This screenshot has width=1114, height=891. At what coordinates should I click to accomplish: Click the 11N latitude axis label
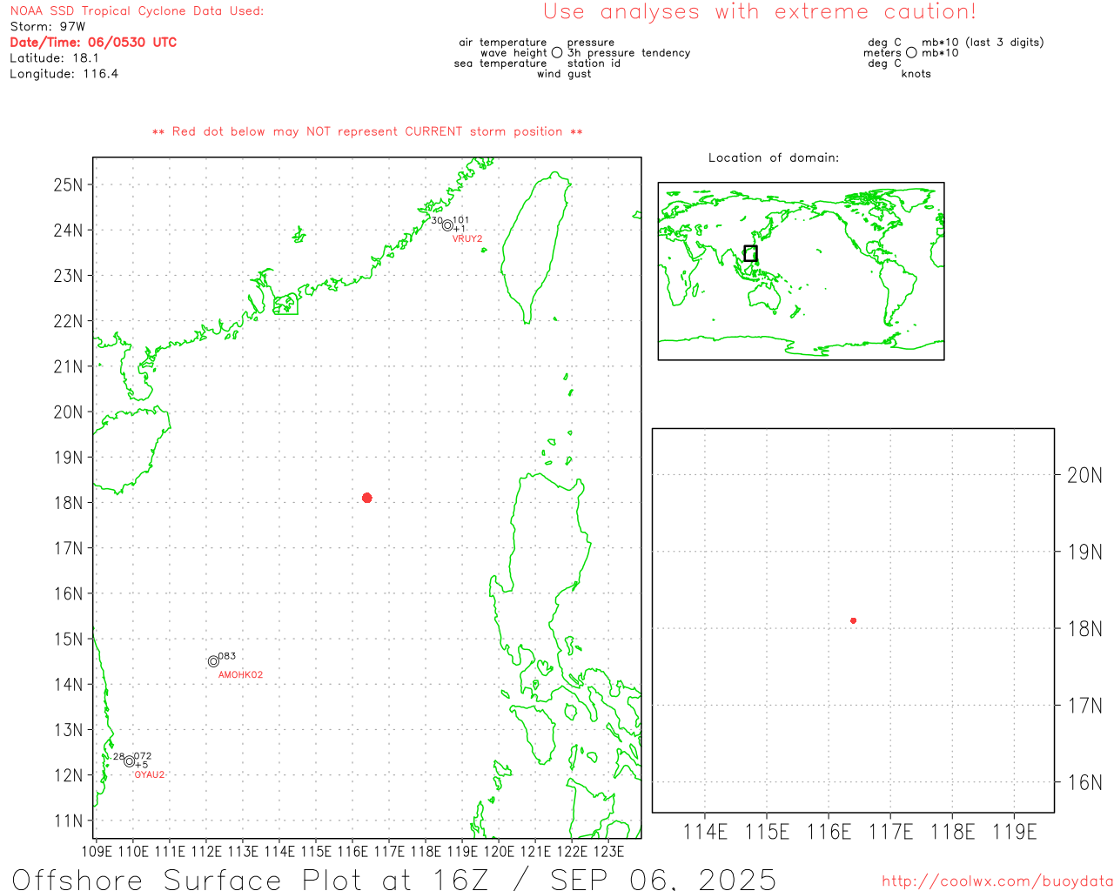click(x=69, y=821)
